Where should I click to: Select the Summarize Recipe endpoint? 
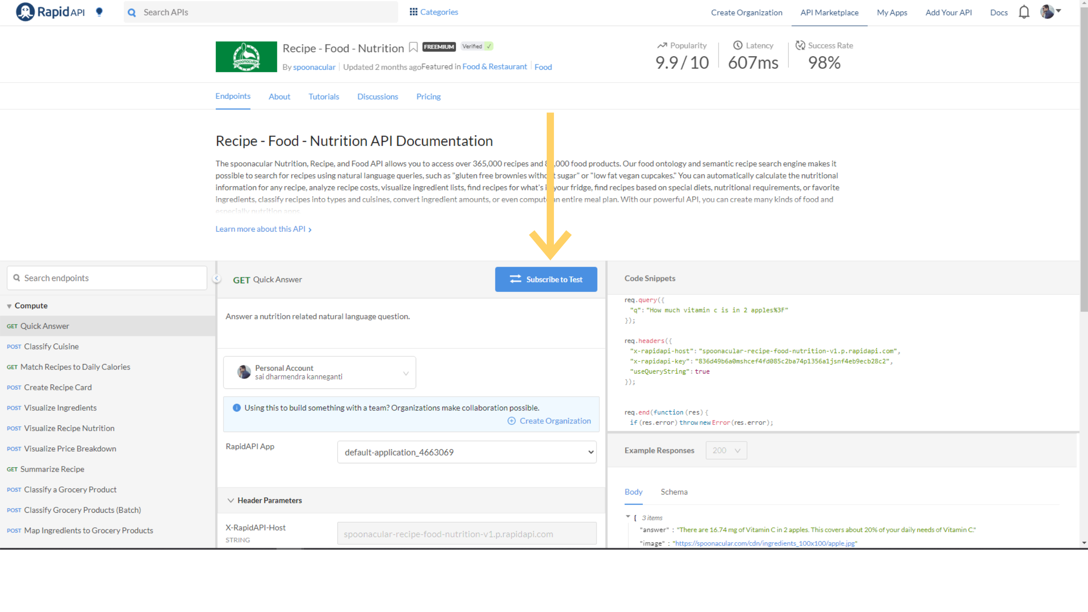[x=107, y=469]
